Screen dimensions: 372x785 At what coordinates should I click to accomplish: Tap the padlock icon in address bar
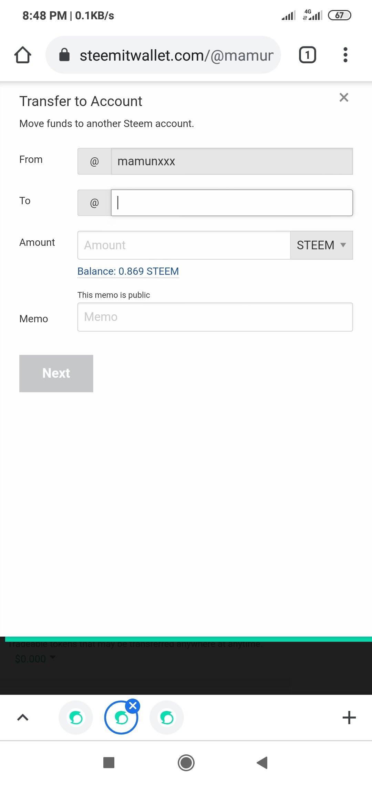click(64, 55)
